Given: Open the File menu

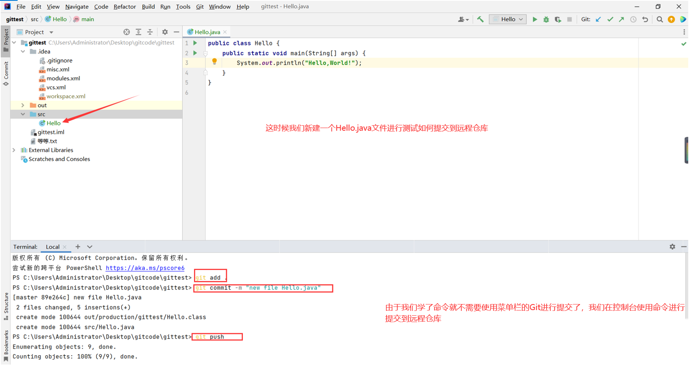Looking at the screenshot, I should [21, 6].
